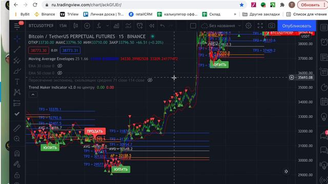Screen dimensions: 328x184
Task: Change the 15м timeframe interval
Action: point(63,26)
